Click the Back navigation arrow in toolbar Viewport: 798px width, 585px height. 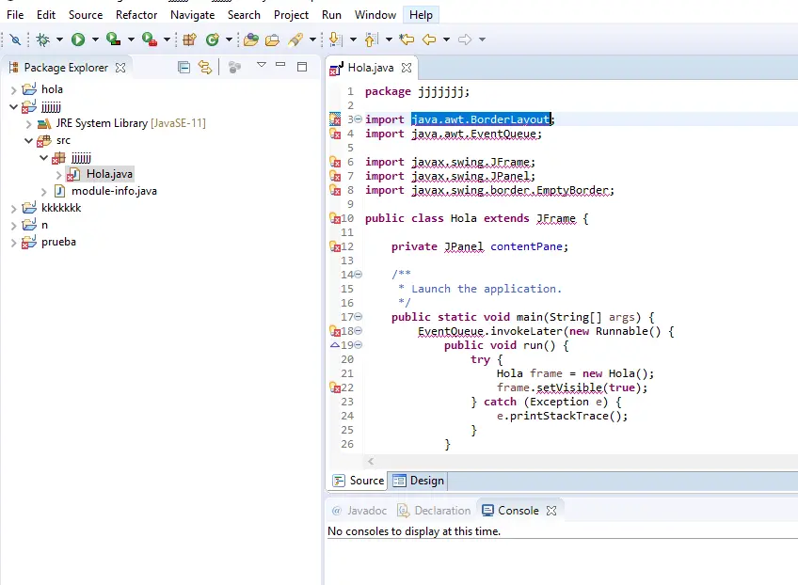(429, 40)
